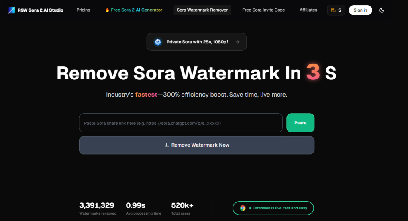This screenshot has height=221, width=408.
Task: Click the gradient number 3 in the headline
Action: (x=313, y=72)
